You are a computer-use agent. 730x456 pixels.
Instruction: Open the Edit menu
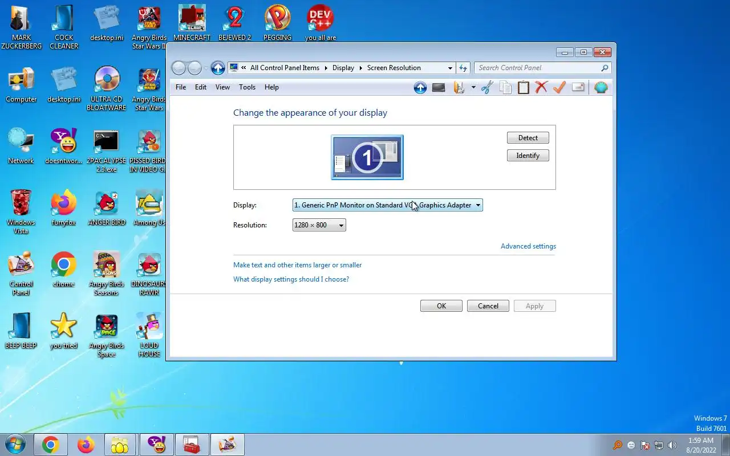coord(201,87)
